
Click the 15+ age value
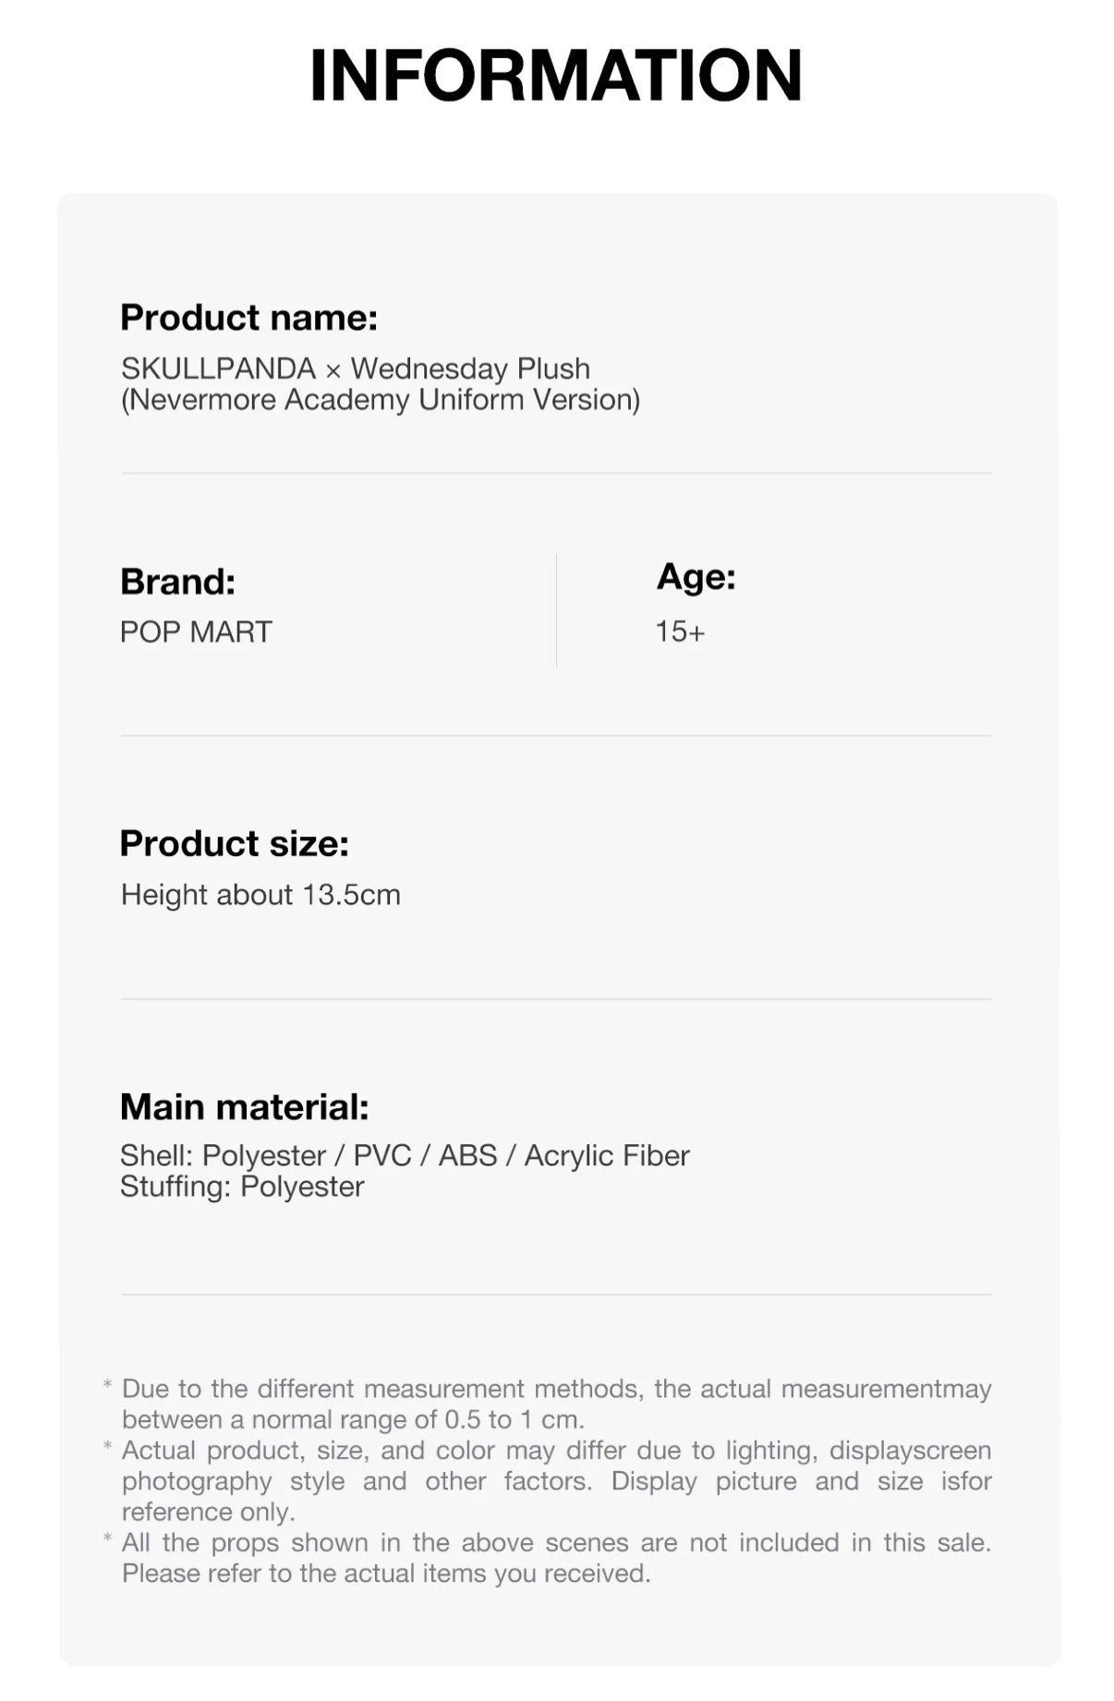[680, 632]
